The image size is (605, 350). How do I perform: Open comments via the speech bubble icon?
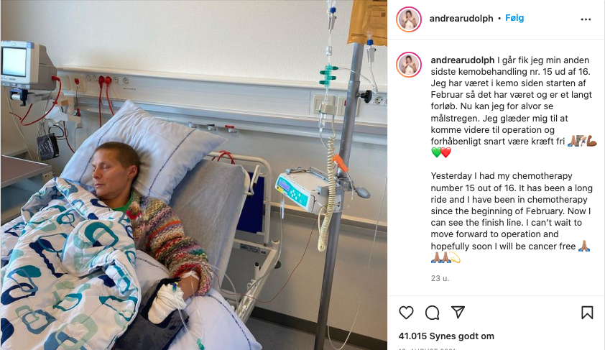pyautogui.click(x=432, y=313)
